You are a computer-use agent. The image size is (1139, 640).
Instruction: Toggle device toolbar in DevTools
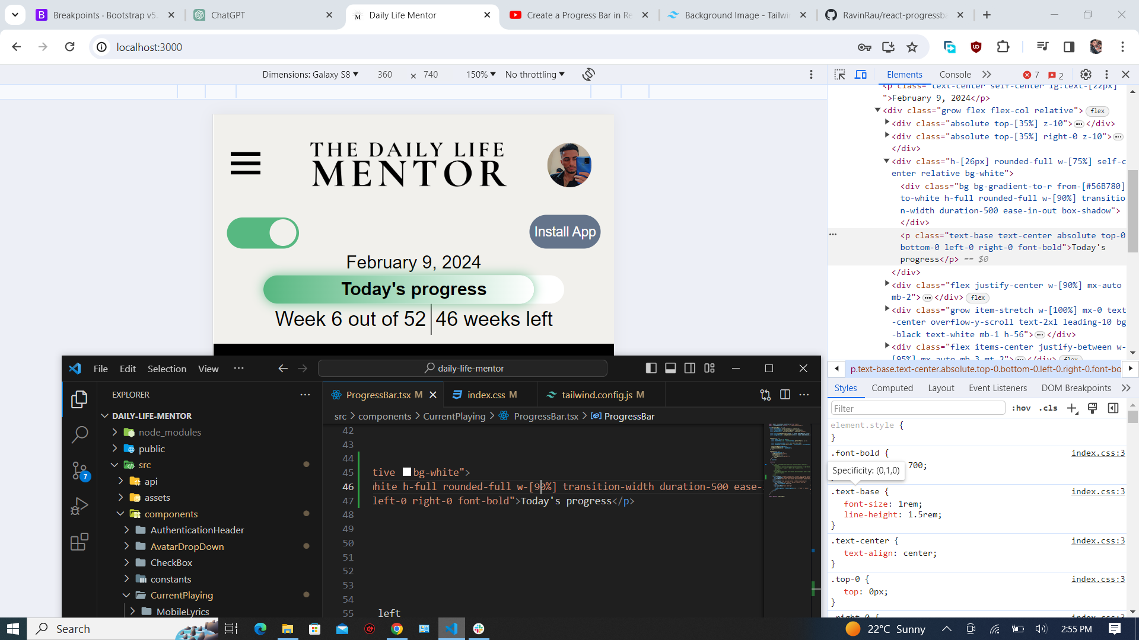pyautogui.click(x=861, y=75)
